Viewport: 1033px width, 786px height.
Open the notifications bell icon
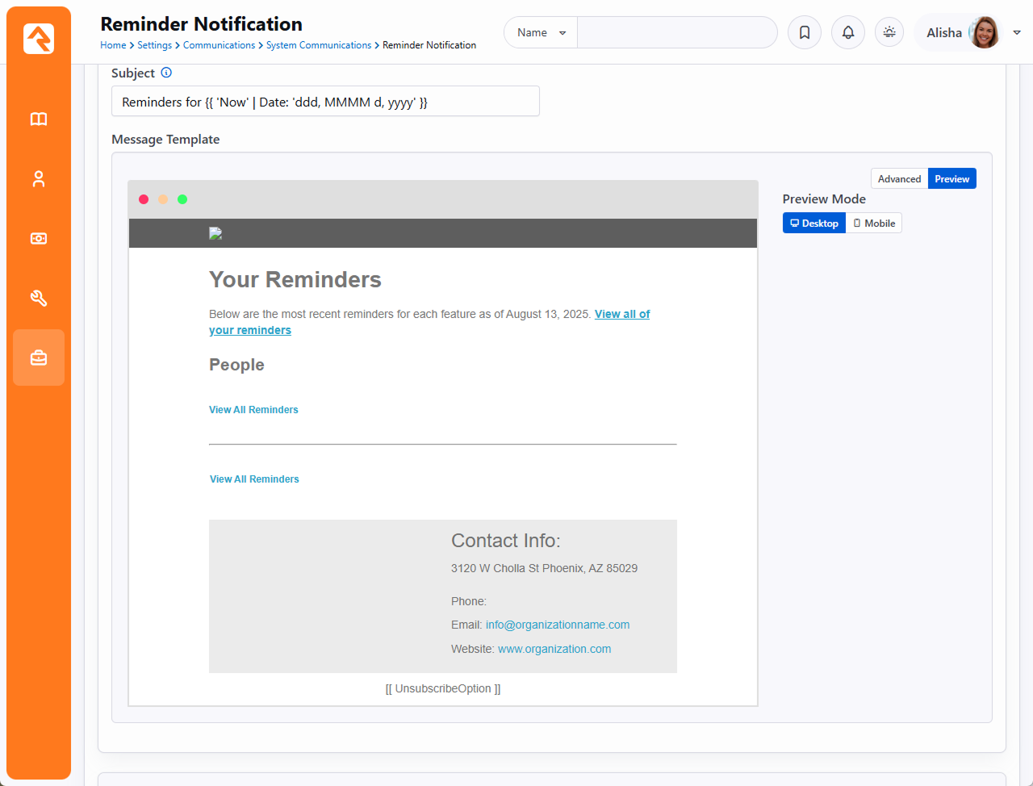click(848, 33)
